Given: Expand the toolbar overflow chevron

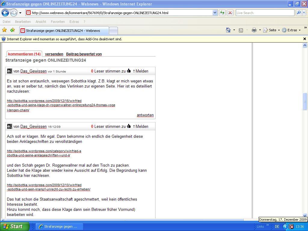Looking at the screenshot, I should [306, 28].
